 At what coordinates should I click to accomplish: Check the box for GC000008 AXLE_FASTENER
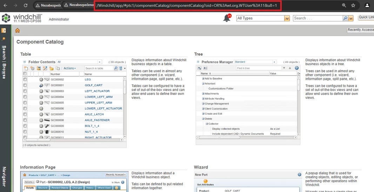coord(25,120)
